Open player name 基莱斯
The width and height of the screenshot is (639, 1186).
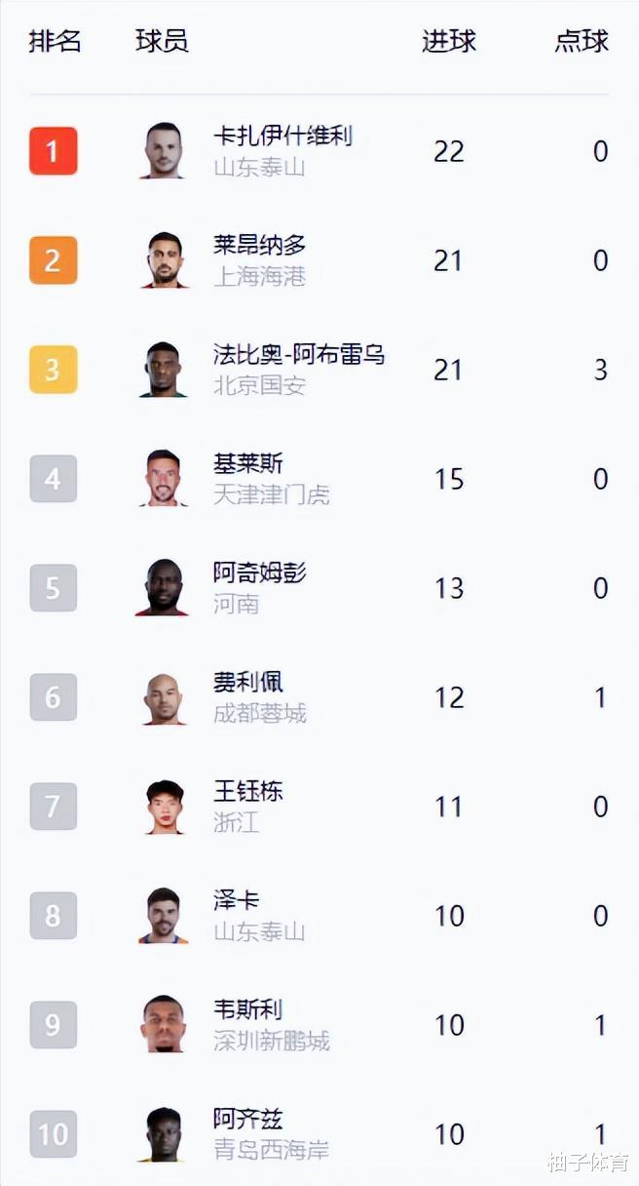pos(248,463)
